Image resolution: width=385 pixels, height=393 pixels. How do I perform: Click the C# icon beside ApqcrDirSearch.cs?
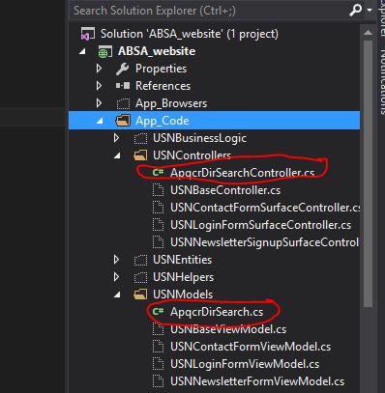(158, 312)
